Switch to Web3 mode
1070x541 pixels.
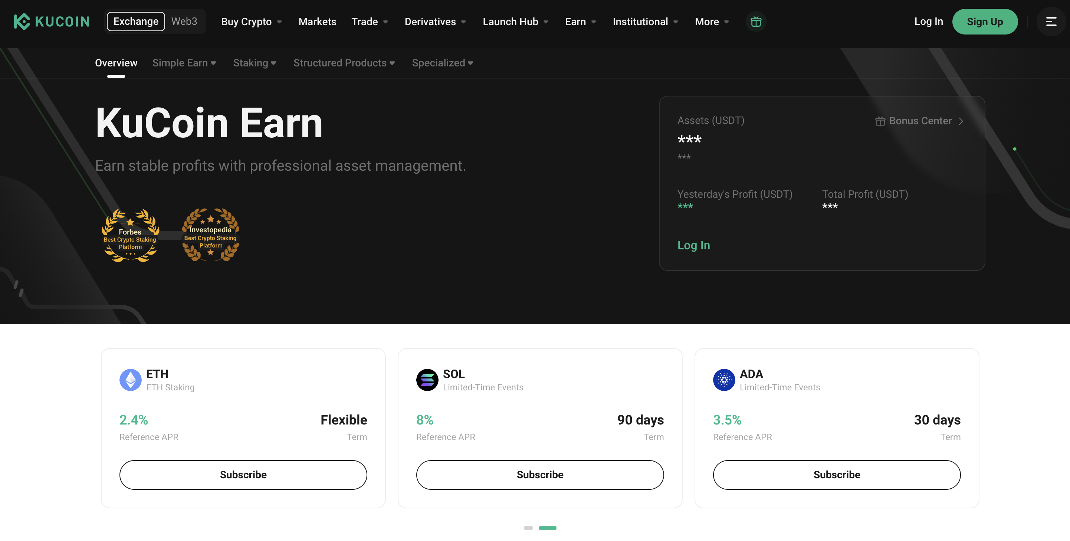click(x=184, y=22)
